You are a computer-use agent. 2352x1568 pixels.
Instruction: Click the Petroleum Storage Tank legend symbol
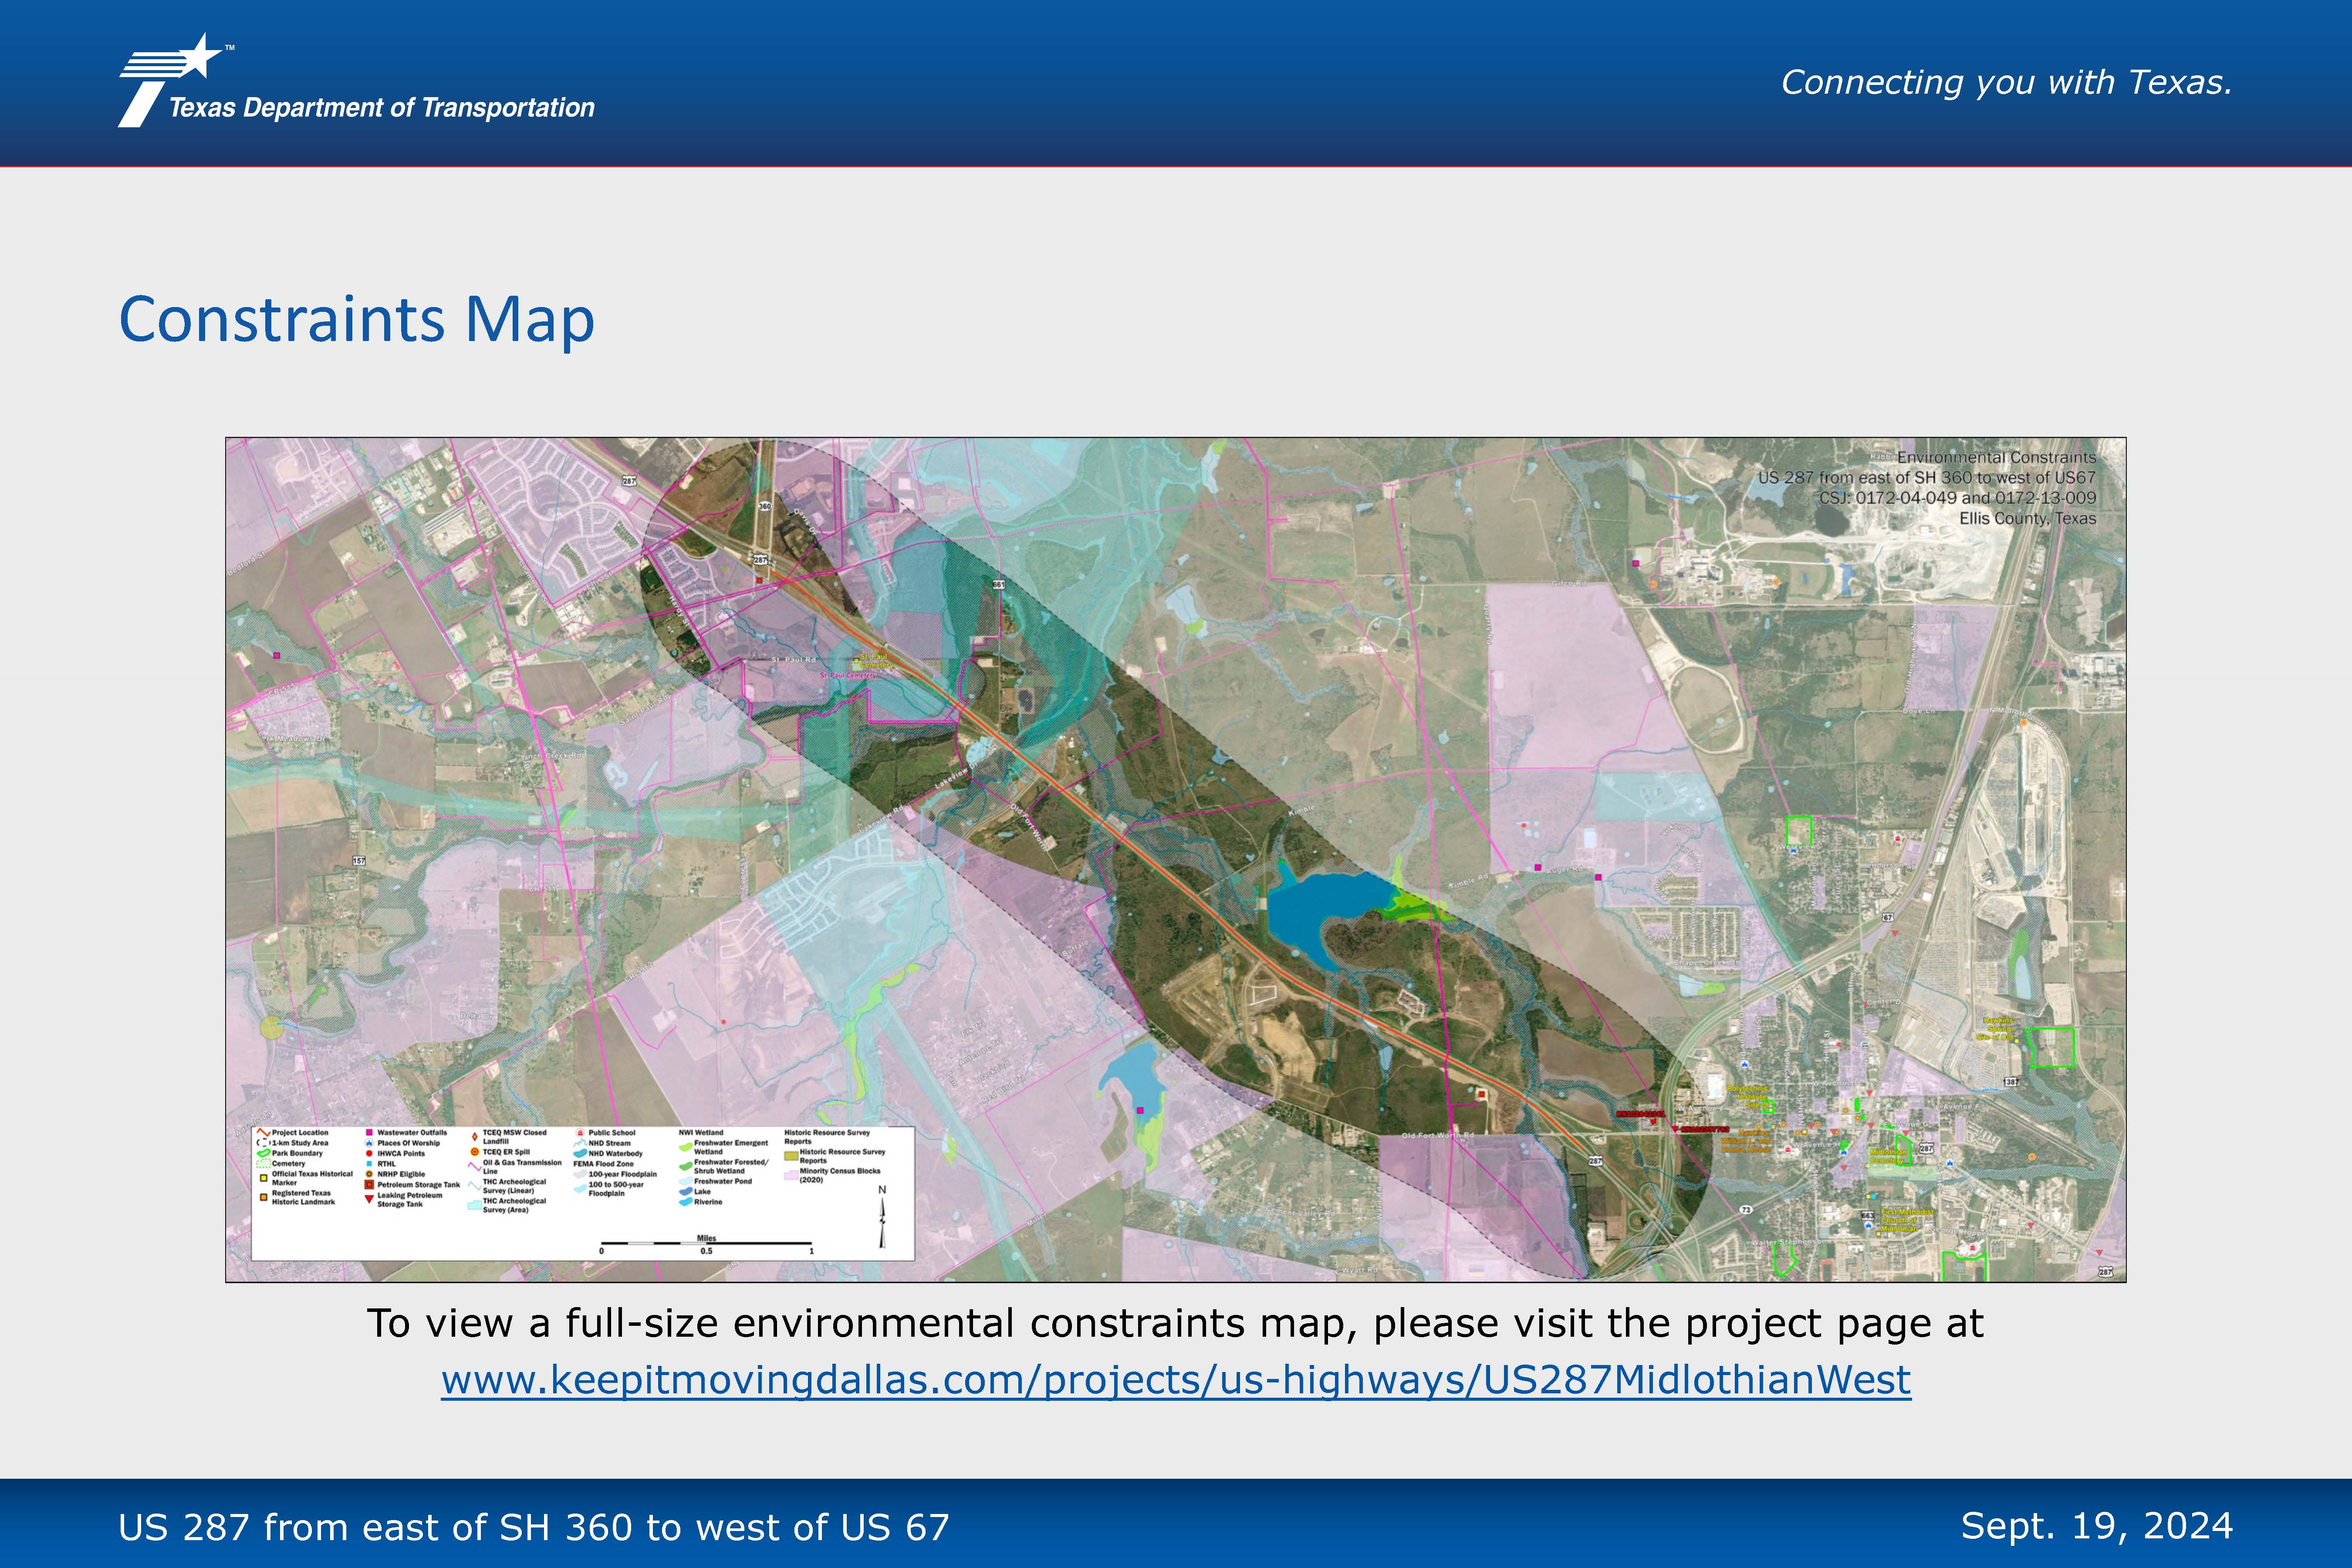(370, 1185)
